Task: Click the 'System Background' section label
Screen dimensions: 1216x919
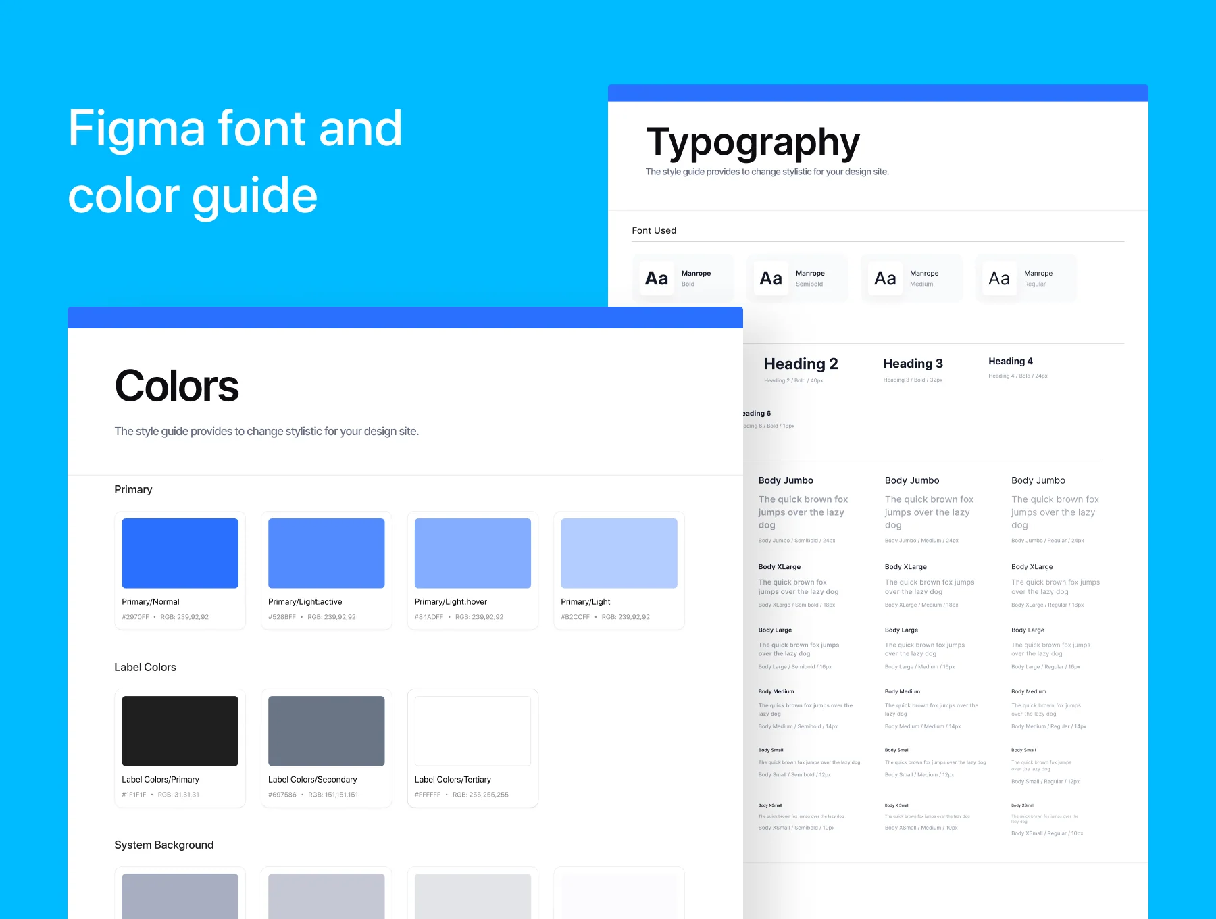Action: (164, 845)
